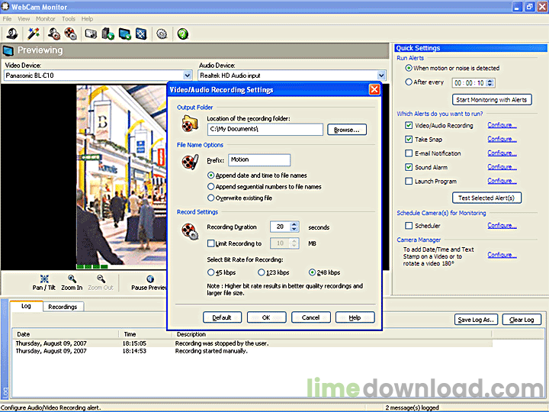The width and height of the screenshot is (549, 412).
Task: Adjust the Limit Recording MB spinner arrows
Action: click(x=294, y=243)
